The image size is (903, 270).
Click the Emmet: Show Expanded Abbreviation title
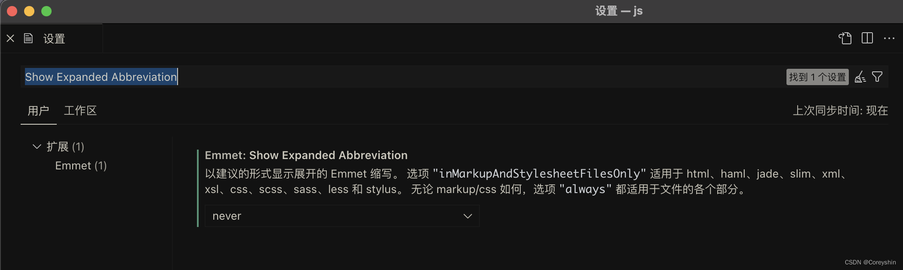(306, 155)
